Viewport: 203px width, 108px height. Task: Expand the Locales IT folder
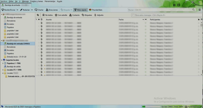coord(3,70)
